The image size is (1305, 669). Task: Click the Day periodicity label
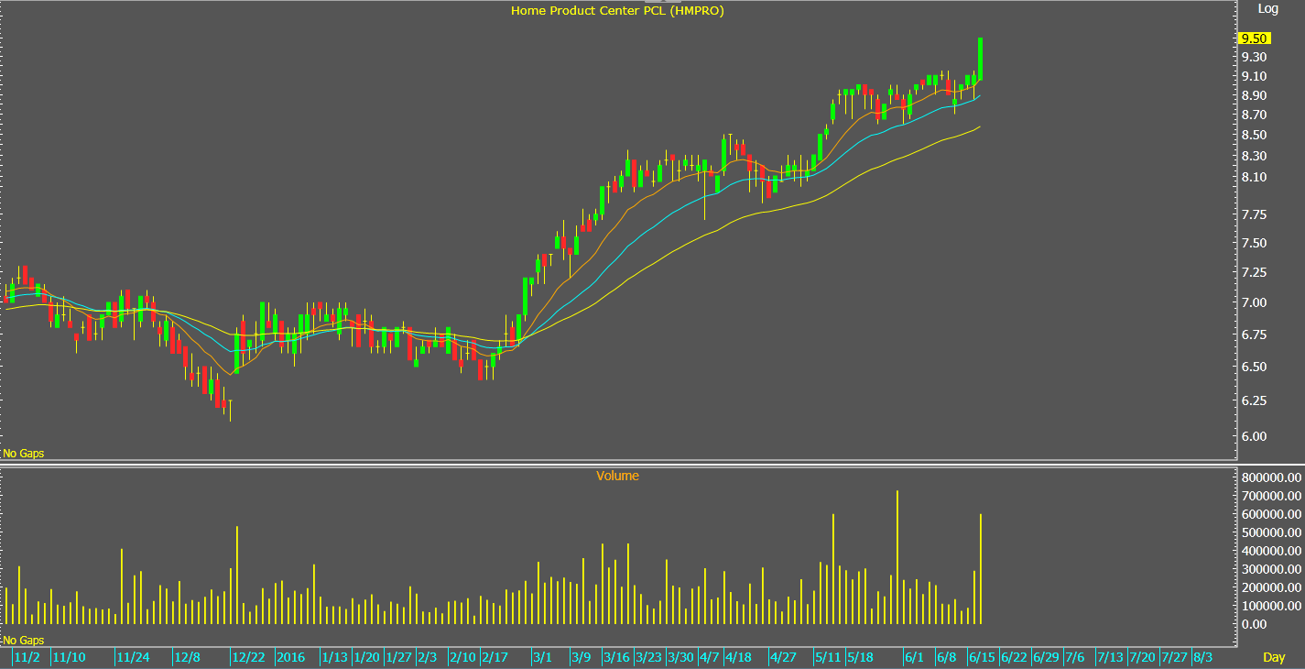click(x=1274, y=657)
